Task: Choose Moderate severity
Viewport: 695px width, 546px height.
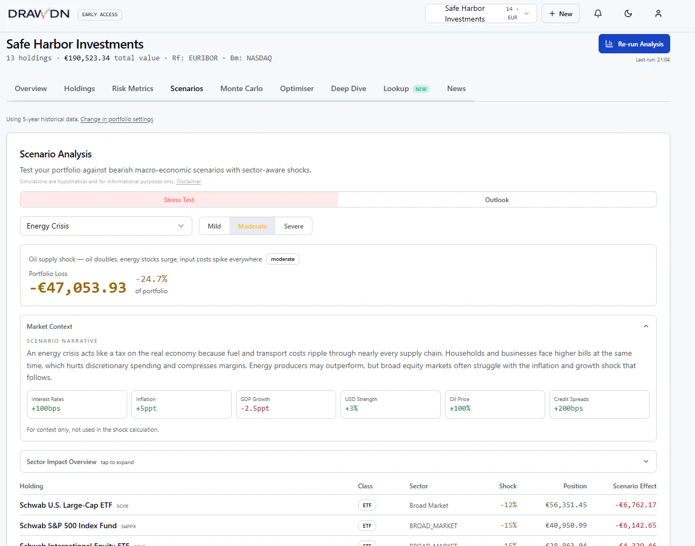Action: coord(252,226)
